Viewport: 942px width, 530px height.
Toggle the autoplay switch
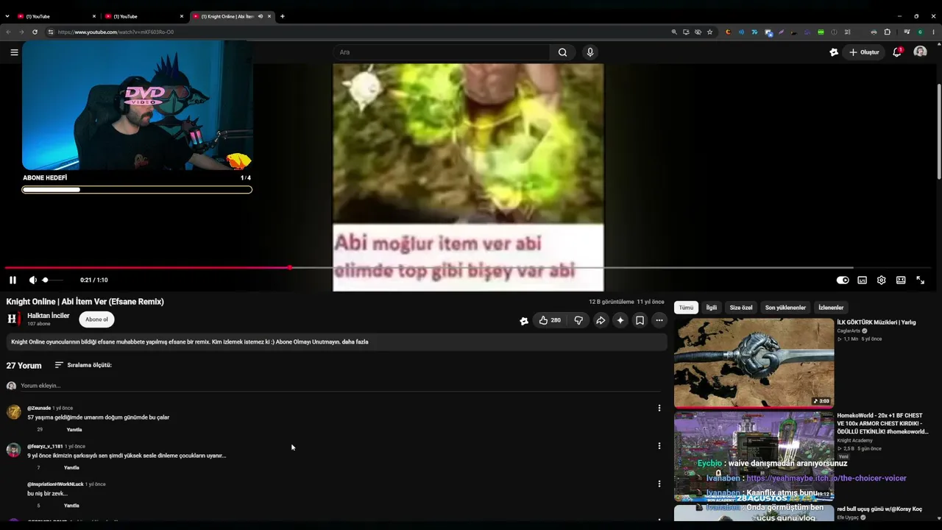[x=843, y=280]
